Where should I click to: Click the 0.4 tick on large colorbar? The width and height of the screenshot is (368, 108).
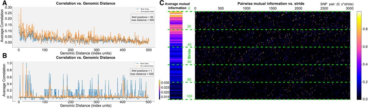(x=365, y=64)
